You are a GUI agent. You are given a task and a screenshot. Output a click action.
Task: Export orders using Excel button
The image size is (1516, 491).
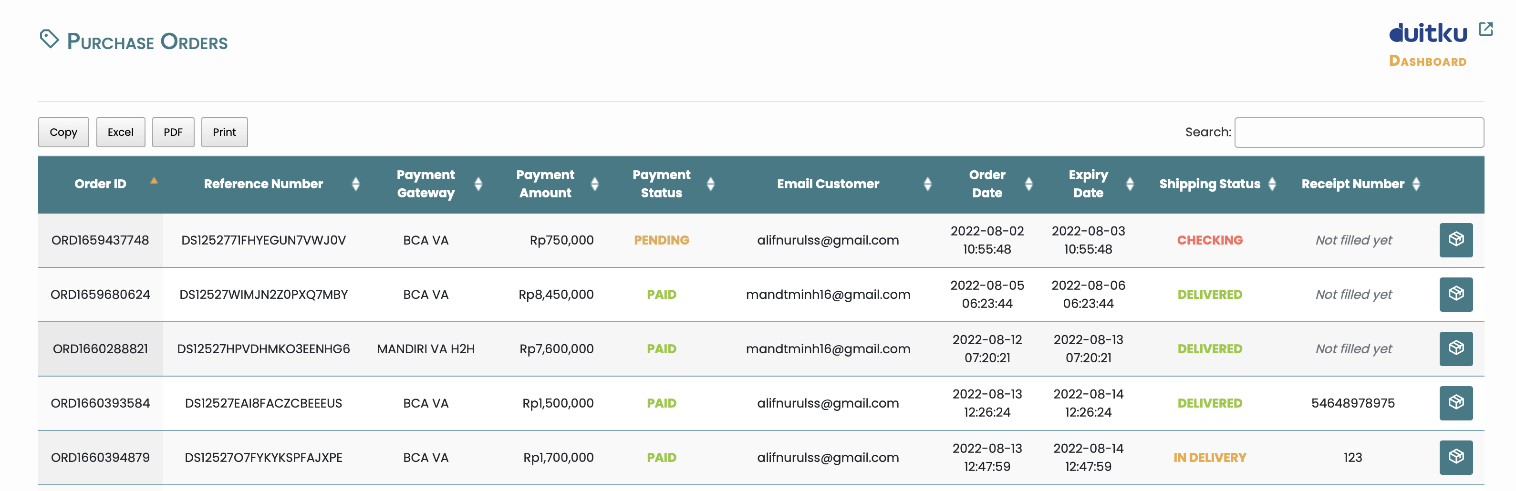pyautogui.click(x=121, y=133)
